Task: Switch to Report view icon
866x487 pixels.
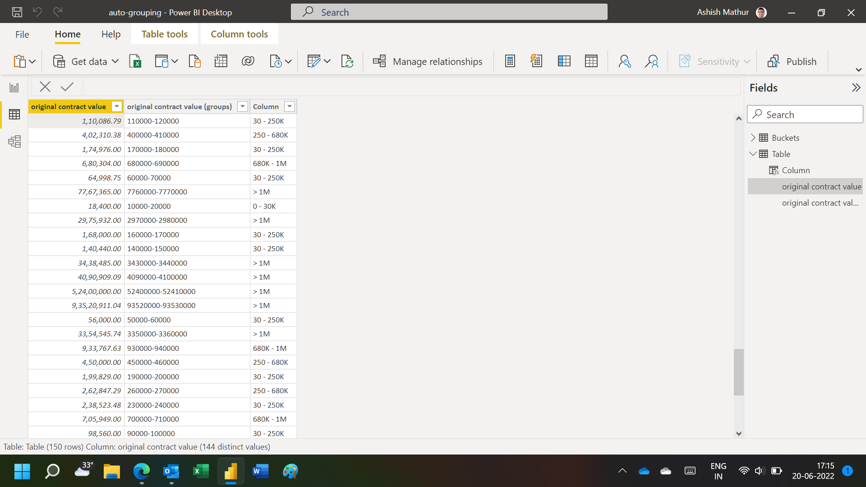Action: tap(14, 87)
